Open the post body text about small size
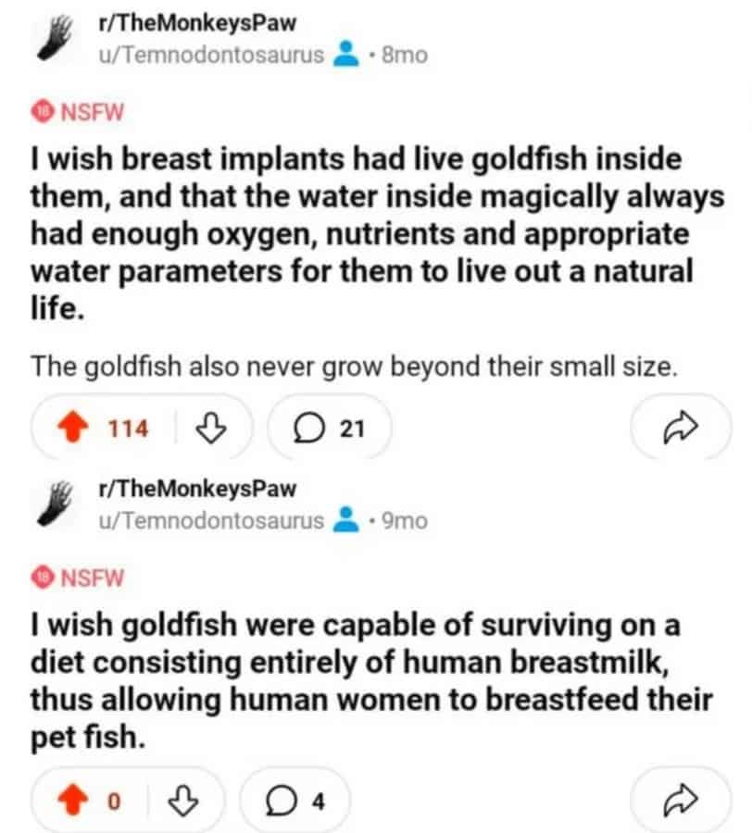Screen dimensions: 752x833 tap(357, 367)
